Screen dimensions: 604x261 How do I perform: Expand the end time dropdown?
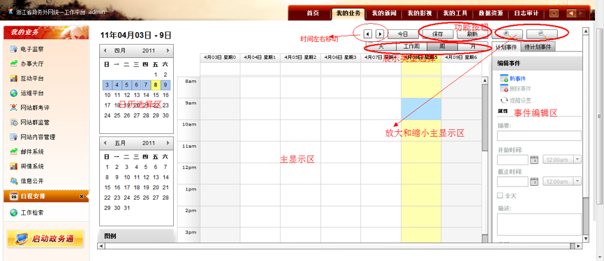[x=577, y=181]
